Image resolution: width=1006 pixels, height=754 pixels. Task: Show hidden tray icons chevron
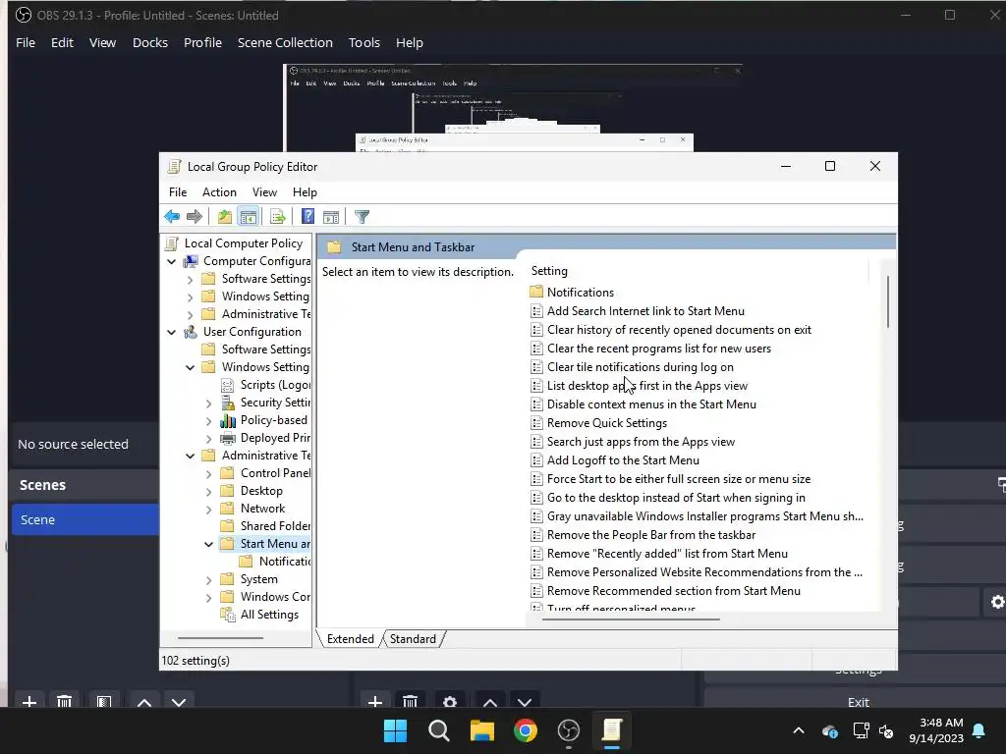798,730
